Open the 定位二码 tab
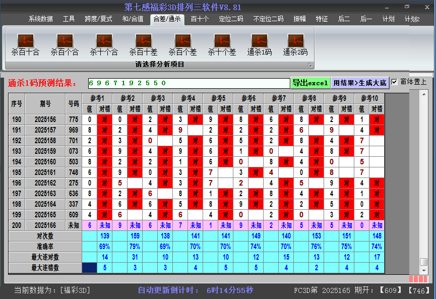Screen dimensions: 436x299 [x=231, y=19]
